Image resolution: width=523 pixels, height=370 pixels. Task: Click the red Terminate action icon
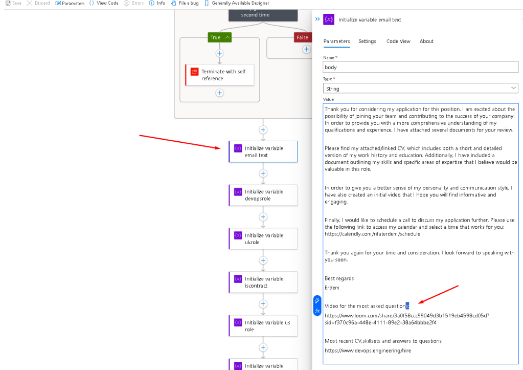coord(194,72)
